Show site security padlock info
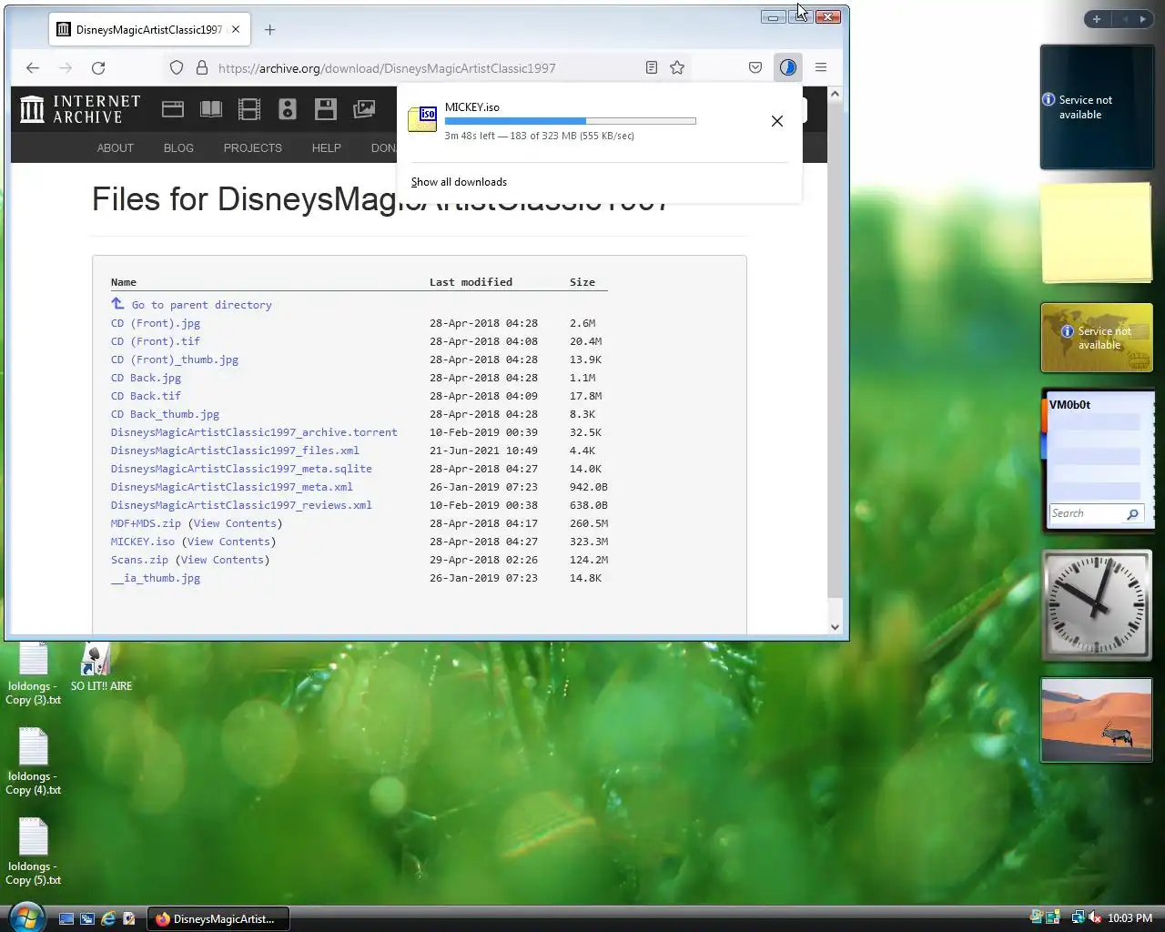 click(202, 67)
